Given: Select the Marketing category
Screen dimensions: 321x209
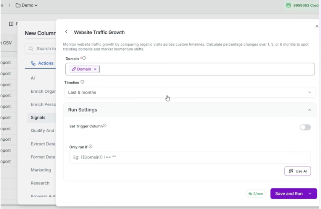Looking at the screenshot, I should tap(41, 170).
